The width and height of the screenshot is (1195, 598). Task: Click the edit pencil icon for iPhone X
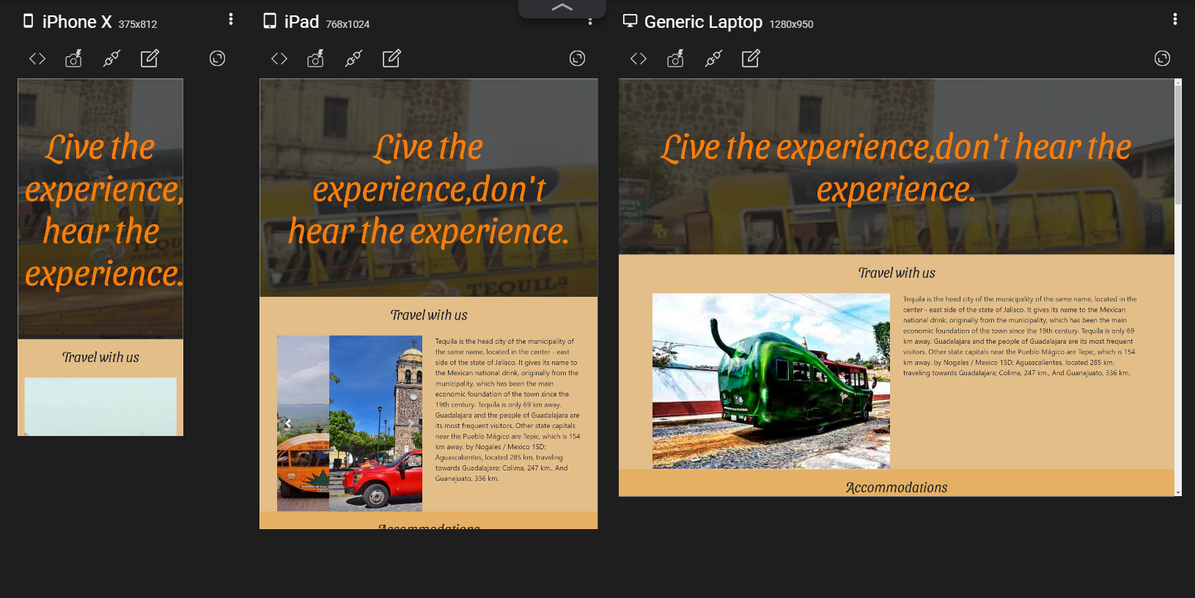(150, 59)
